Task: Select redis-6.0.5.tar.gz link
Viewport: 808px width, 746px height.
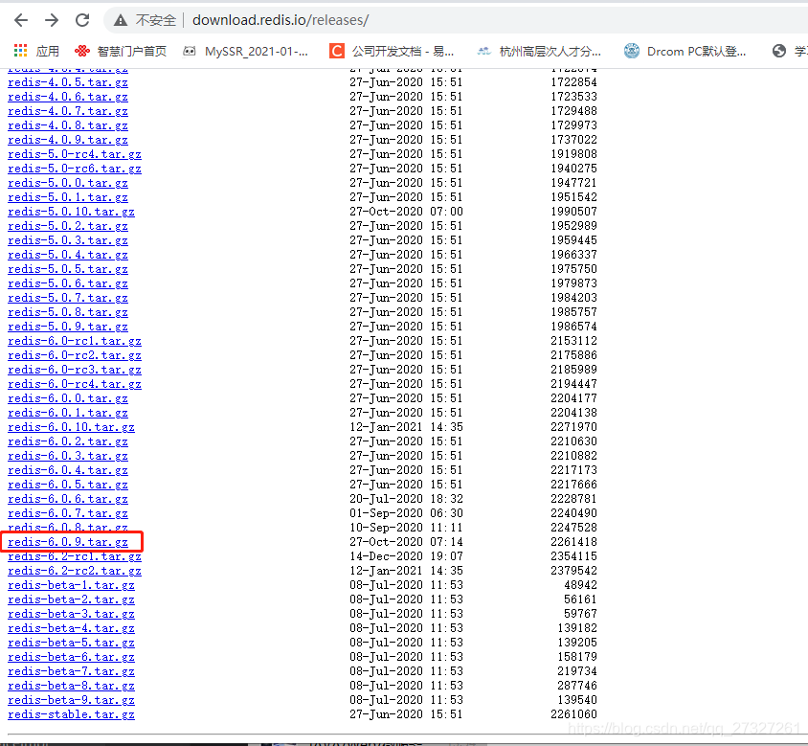Action: coord(68,486)
